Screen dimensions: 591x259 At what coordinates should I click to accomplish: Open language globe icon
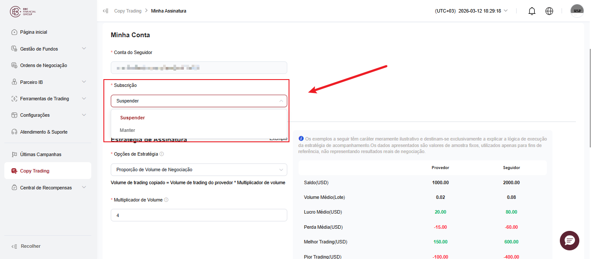[x=549, y=11]
